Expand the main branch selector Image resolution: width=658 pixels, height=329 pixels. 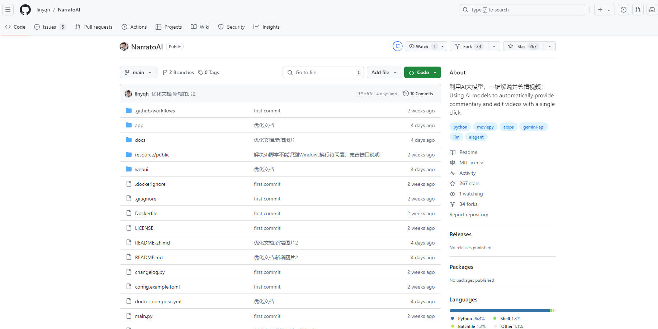point(138,72)
